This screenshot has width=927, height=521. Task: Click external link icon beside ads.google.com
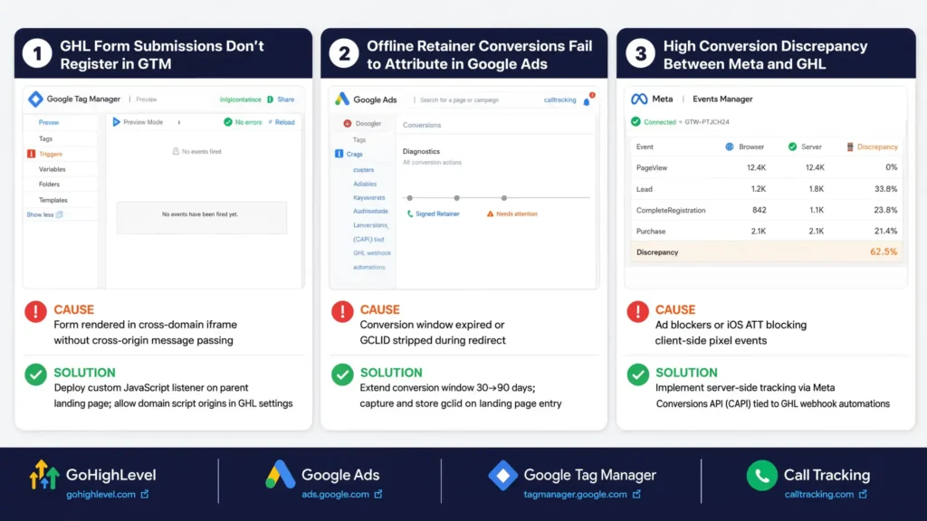coord(378,494)
